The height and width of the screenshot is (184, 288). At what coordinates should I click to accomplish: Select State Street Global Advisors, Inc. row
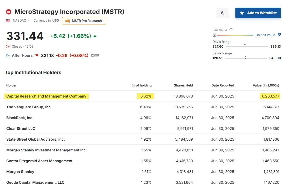tap(142, 139)
